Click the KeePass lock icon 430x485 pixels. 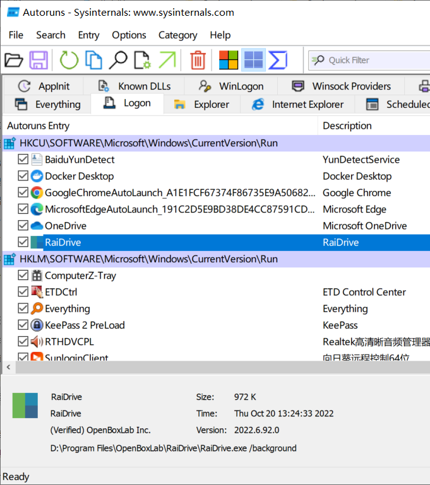click(x=37, y=325)
